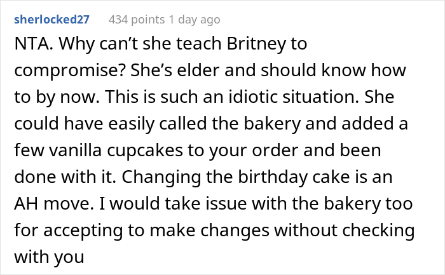Click the 434 points score text
445x275 pixels.
click(x=137, y=20)
